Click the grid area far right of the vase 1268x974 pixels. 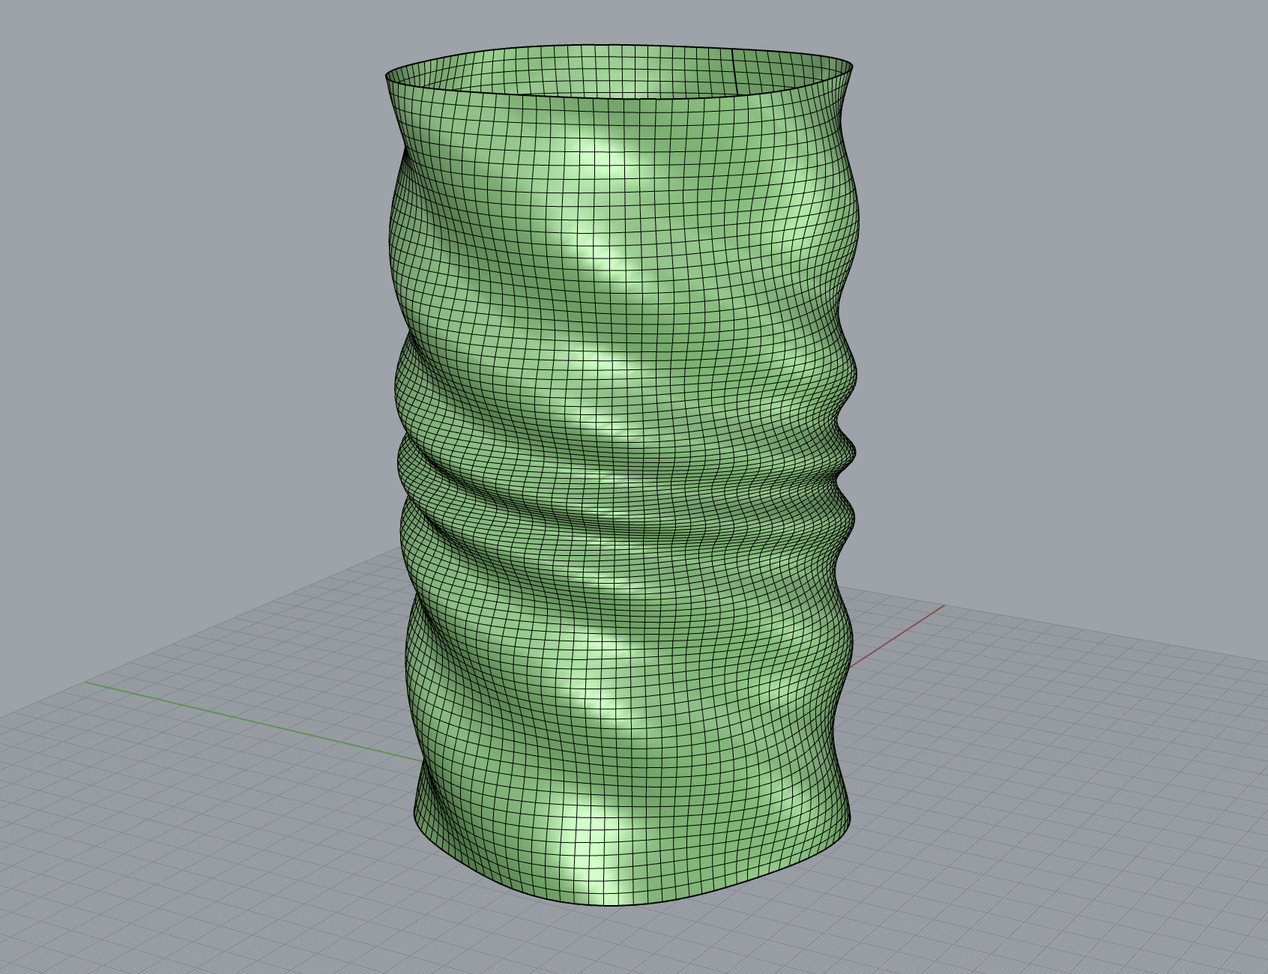[1124, 749]
